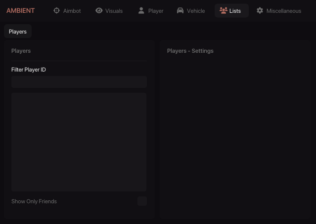
Task: Select the Lists tab label
Action: point(235,11)
